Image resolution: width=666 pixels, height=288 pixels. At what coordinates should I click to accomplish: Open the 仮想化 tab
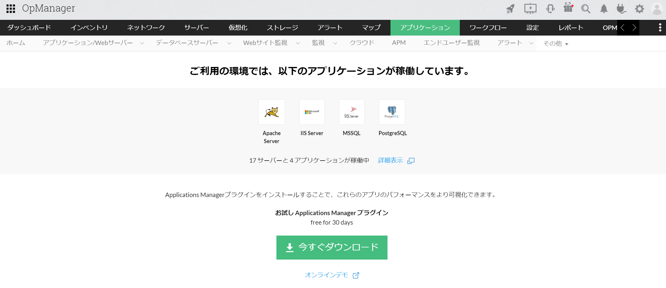coord(238,28)
